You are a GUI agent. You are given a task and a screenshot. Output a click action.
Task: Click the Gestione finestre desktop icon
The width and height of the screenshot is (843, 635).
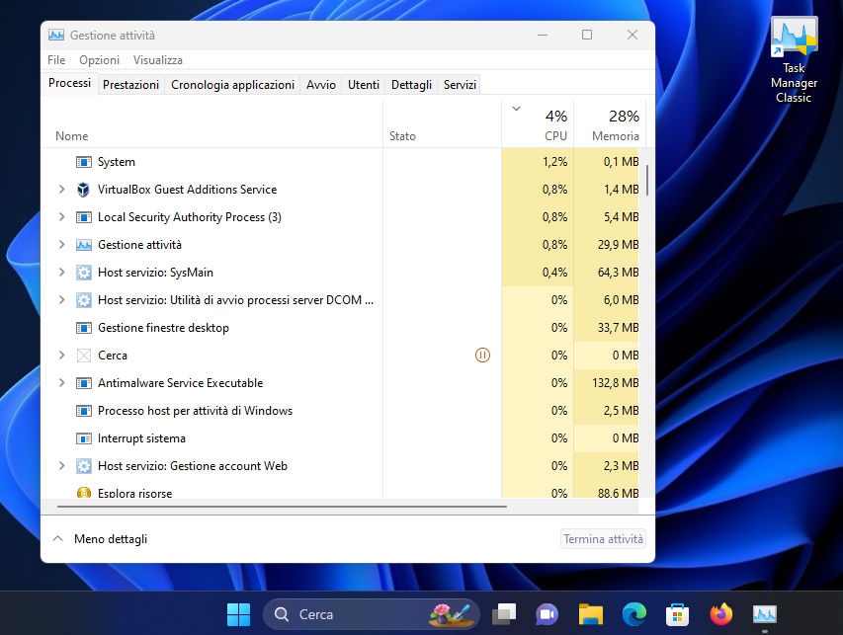(x=83, y=328)
